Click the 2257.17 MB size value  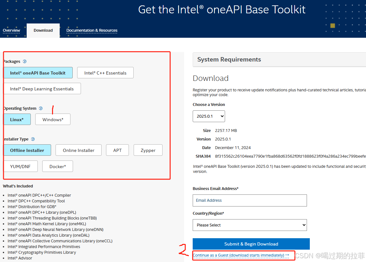click(x=226, y=131)
